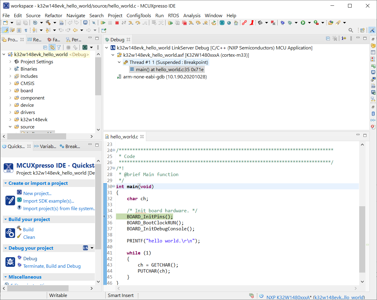Image resolution: width=377 pixels, height=300 pixels.
Task: Switch to the Registers tab
Action: (34, 39)
